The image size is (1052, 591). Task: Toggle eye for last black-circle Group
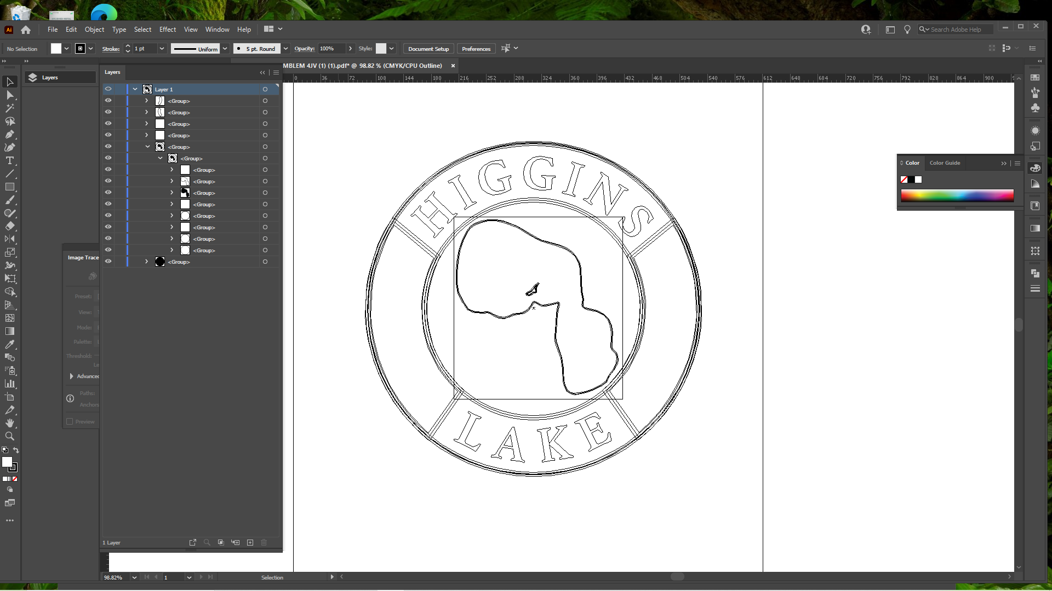pyautogui.click(x=108, y=262)
